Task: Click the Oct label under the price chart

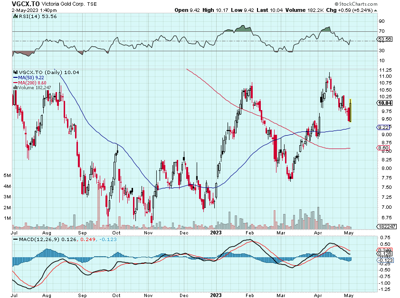Action: click(x=116, y=233)
